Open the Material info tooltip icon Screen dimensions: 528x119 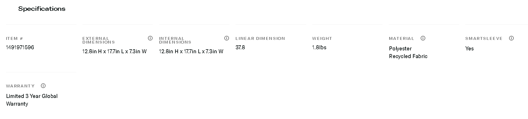(423, 38)
